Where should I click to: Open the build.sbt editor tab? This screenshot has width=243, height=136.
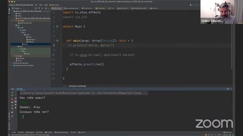coord(154,8)
